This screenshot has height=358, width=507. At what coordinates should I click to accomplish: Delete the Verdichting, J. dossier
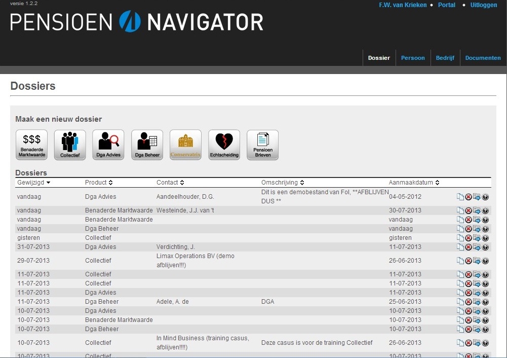coord(469,247)
